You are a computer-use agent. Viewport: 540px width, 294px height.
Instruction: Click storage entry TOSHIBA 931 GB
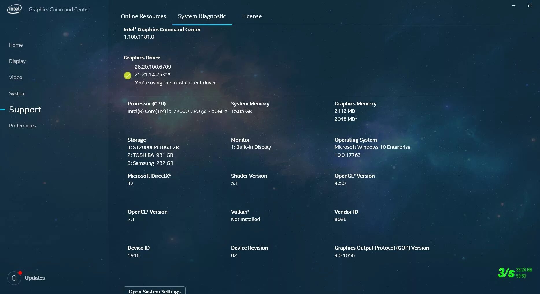click(150, 155)
